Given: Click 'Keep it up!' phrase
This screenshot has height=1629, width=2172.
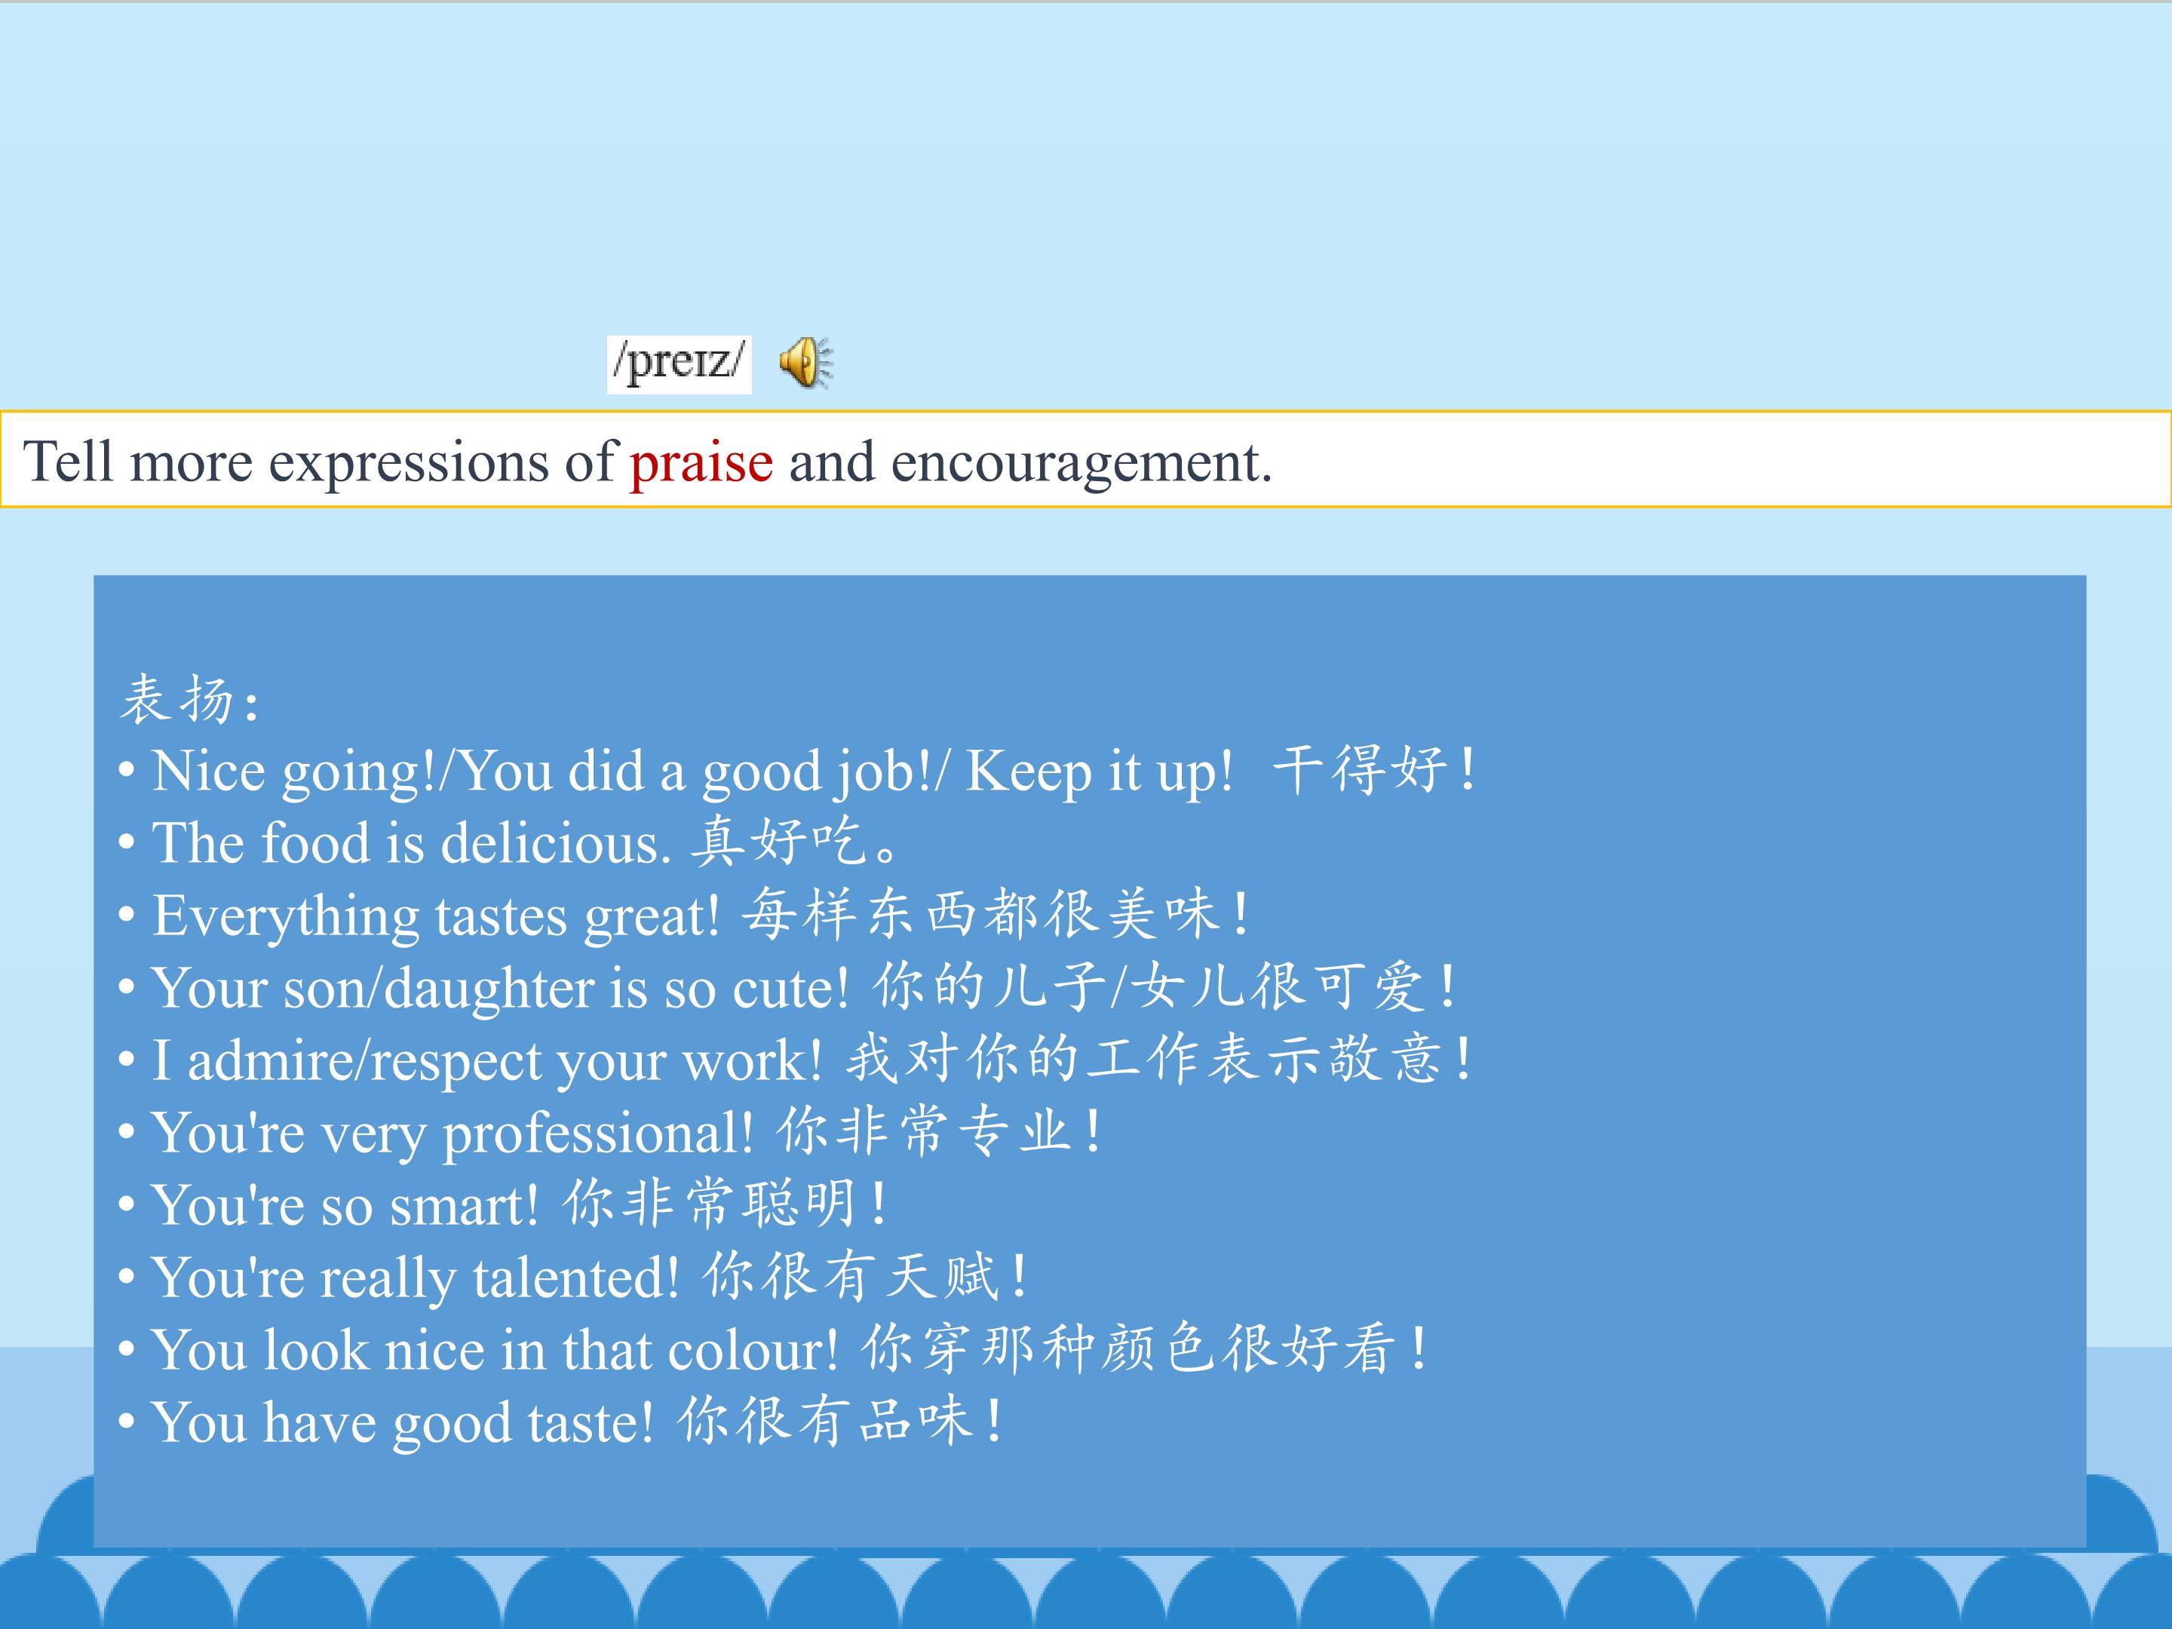Looking at the screenshot, I should point(1100,772).
